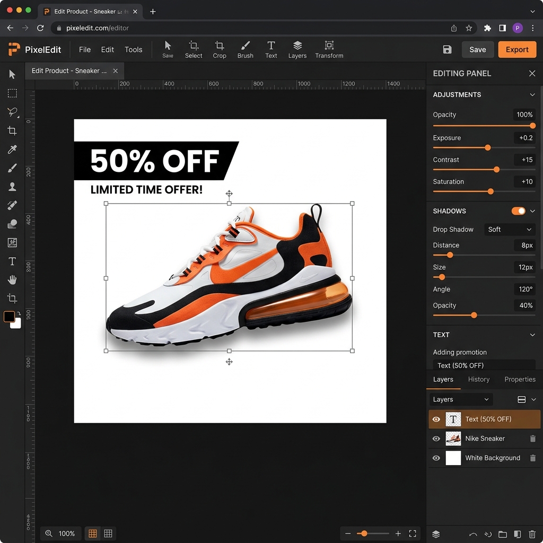Close the Editing Panel
The height and width of the screenshot is (543, 543).
coord(532,73)
